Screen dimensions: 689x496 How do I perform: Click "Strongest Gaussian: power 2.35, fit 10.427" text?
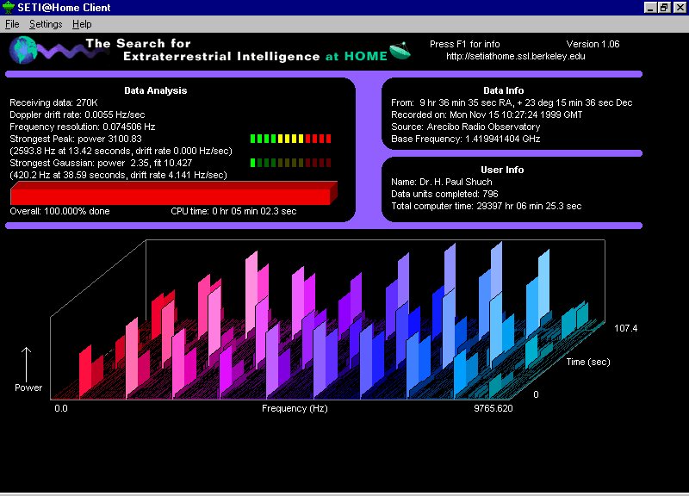coord(101,163)
